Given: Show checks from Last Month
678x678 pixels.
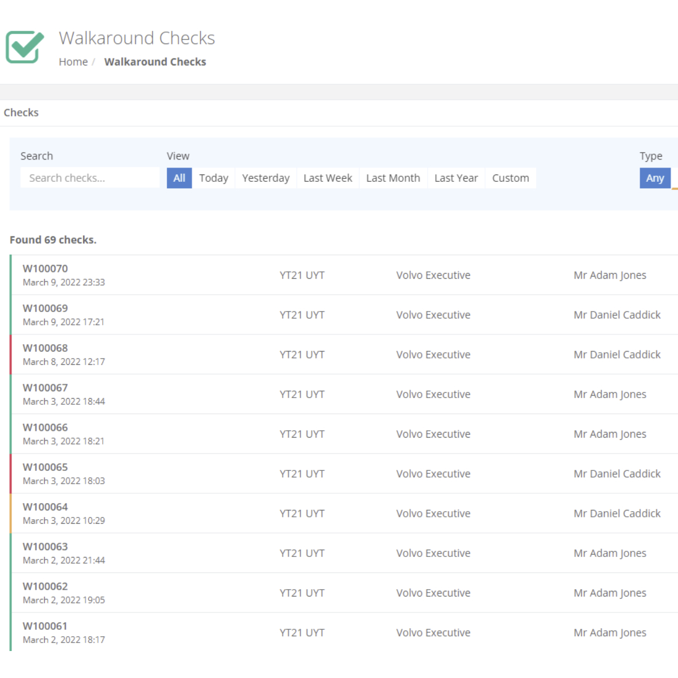Looking at the screenshot, I should click(393, 178).
